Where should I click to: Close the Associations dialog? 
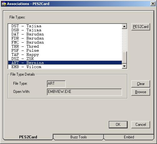(x=153, y=4)
